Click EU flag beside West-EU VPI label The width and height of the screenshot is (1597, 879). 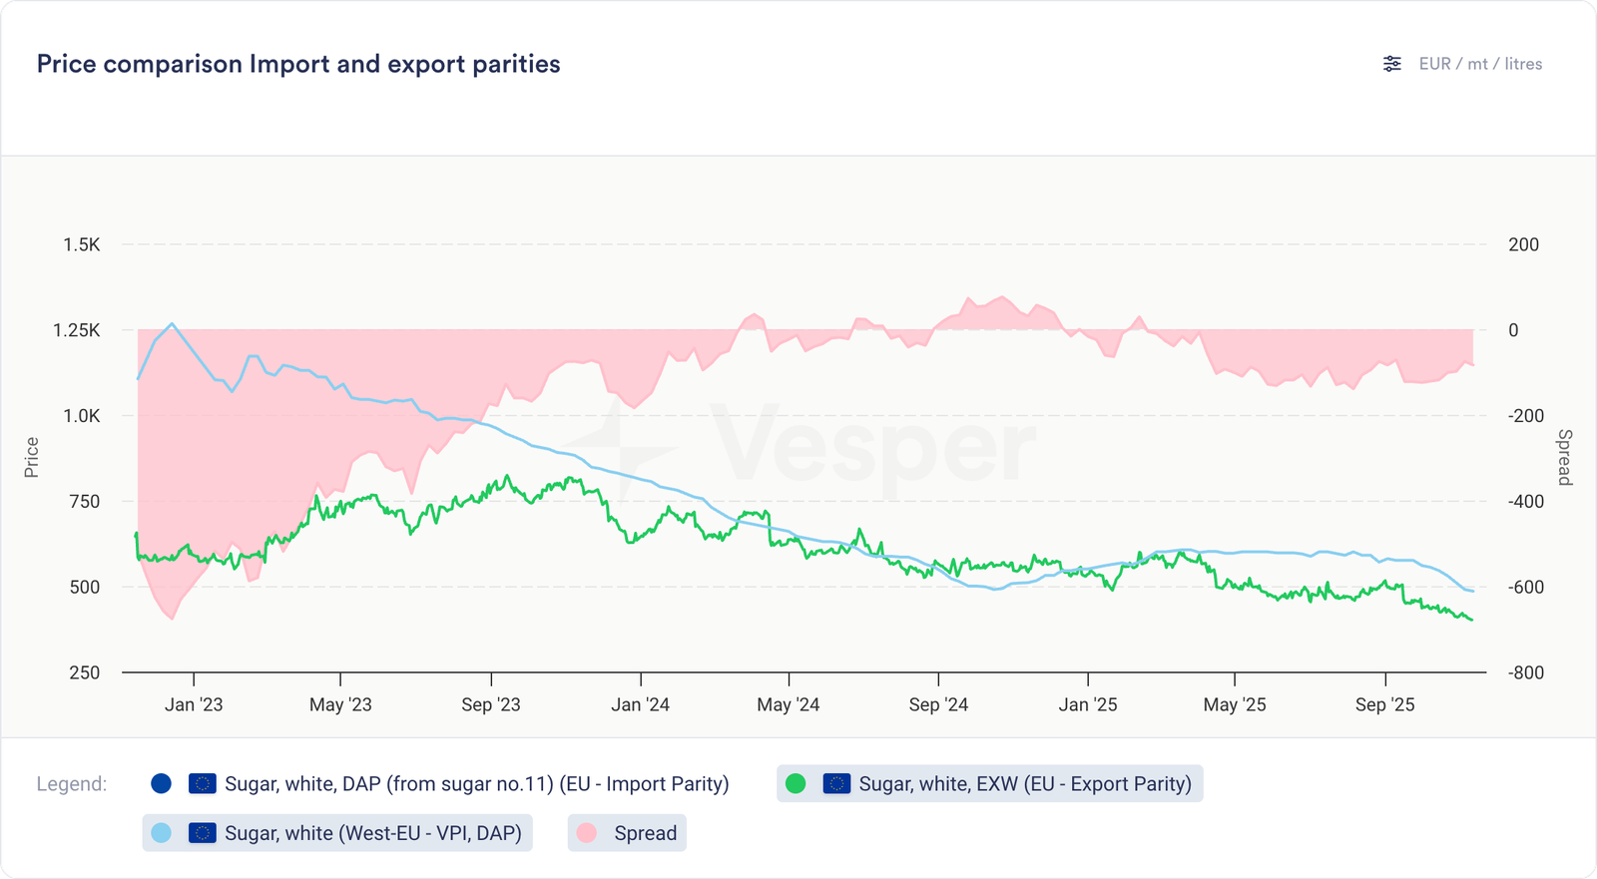(203, 833)
